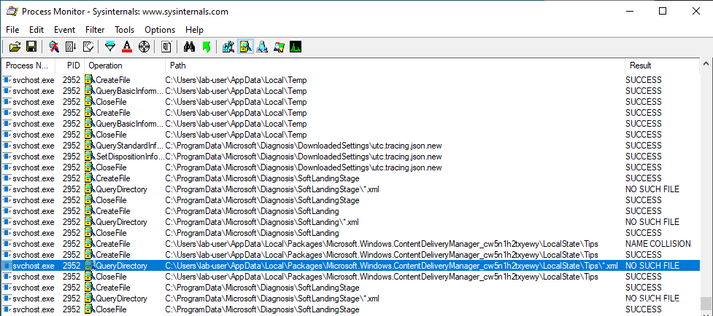Viewport: 713px width, 316px height.
Task: Click the highlighted Tips\*.xml path
Action: (391, 266)
